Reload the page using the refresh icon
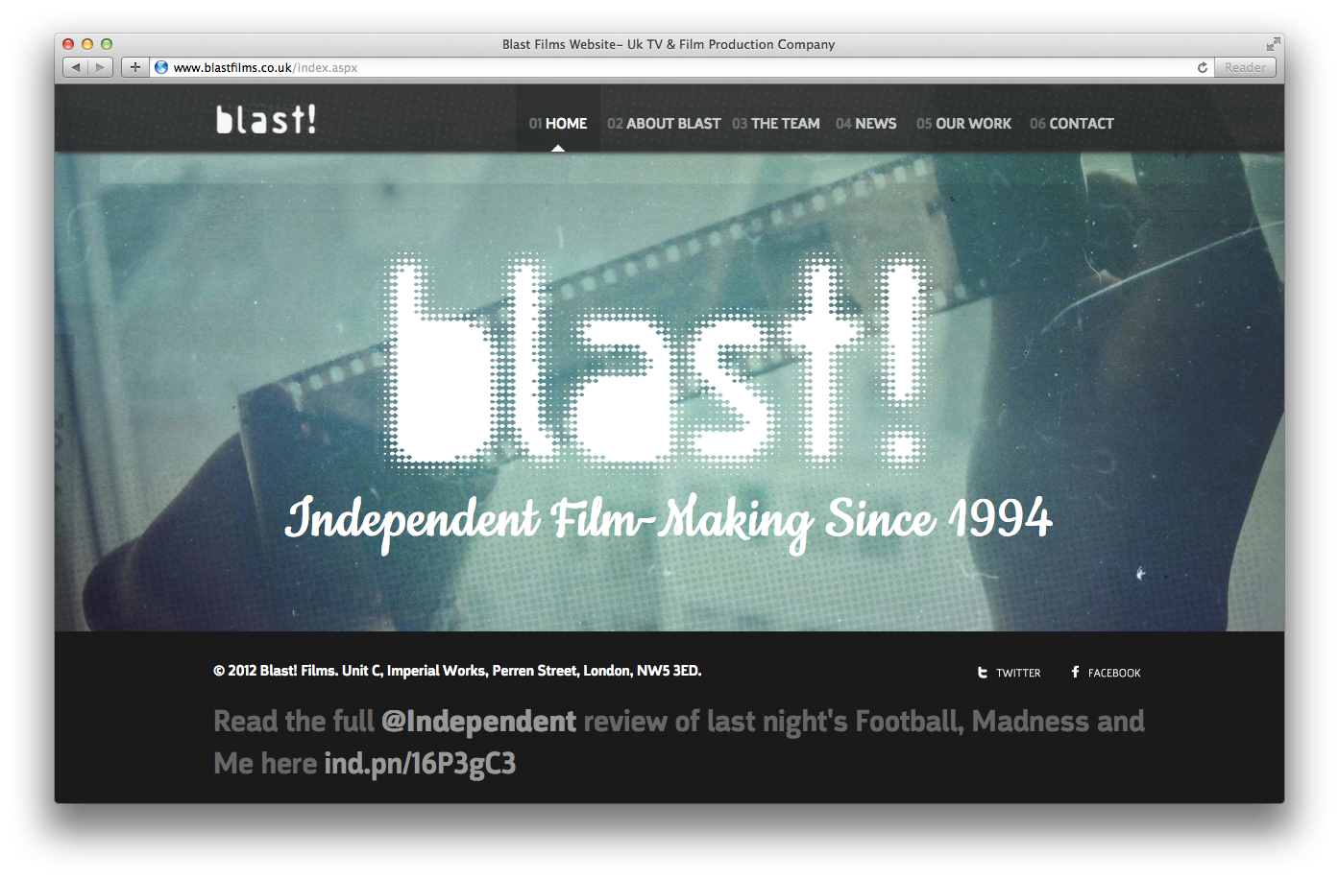Viewport: 1339px width, 879px height. point(1202,67)
